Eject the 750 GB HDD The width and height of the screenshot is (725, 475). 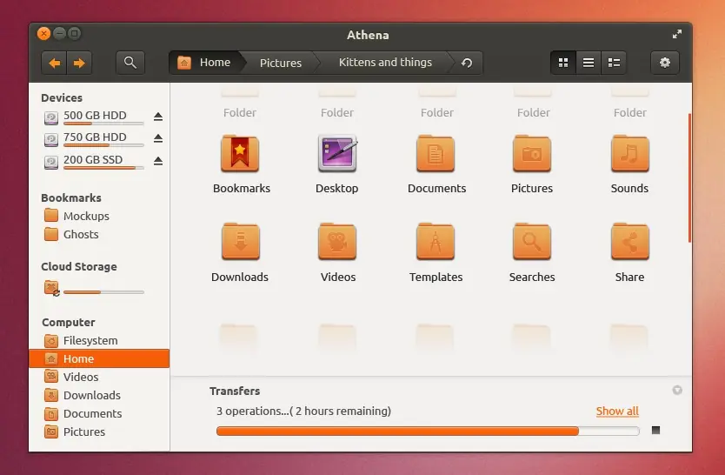coord(158,138)
